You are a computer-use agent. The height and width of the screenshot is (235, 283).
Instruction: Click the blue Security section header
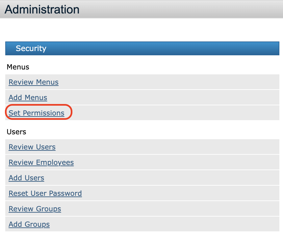[142, 48]
